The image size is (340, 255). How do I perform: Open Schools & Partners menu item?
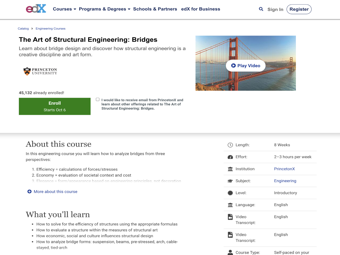click(x=155, y=9)
